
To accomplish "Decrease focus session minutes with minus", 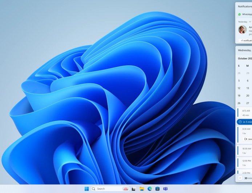I will 240,178.
